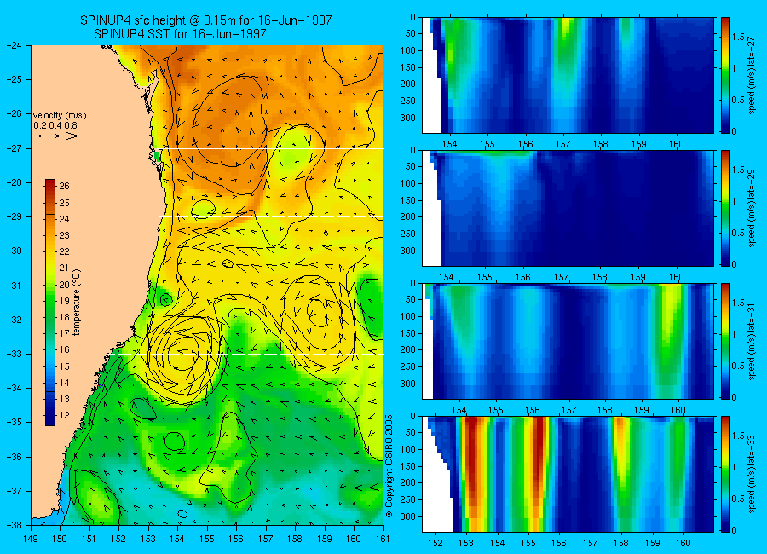Click the '-29' latitude label on the map axis
The height and width of the screenshot is (554, 767).
click(x=14, y=216)
